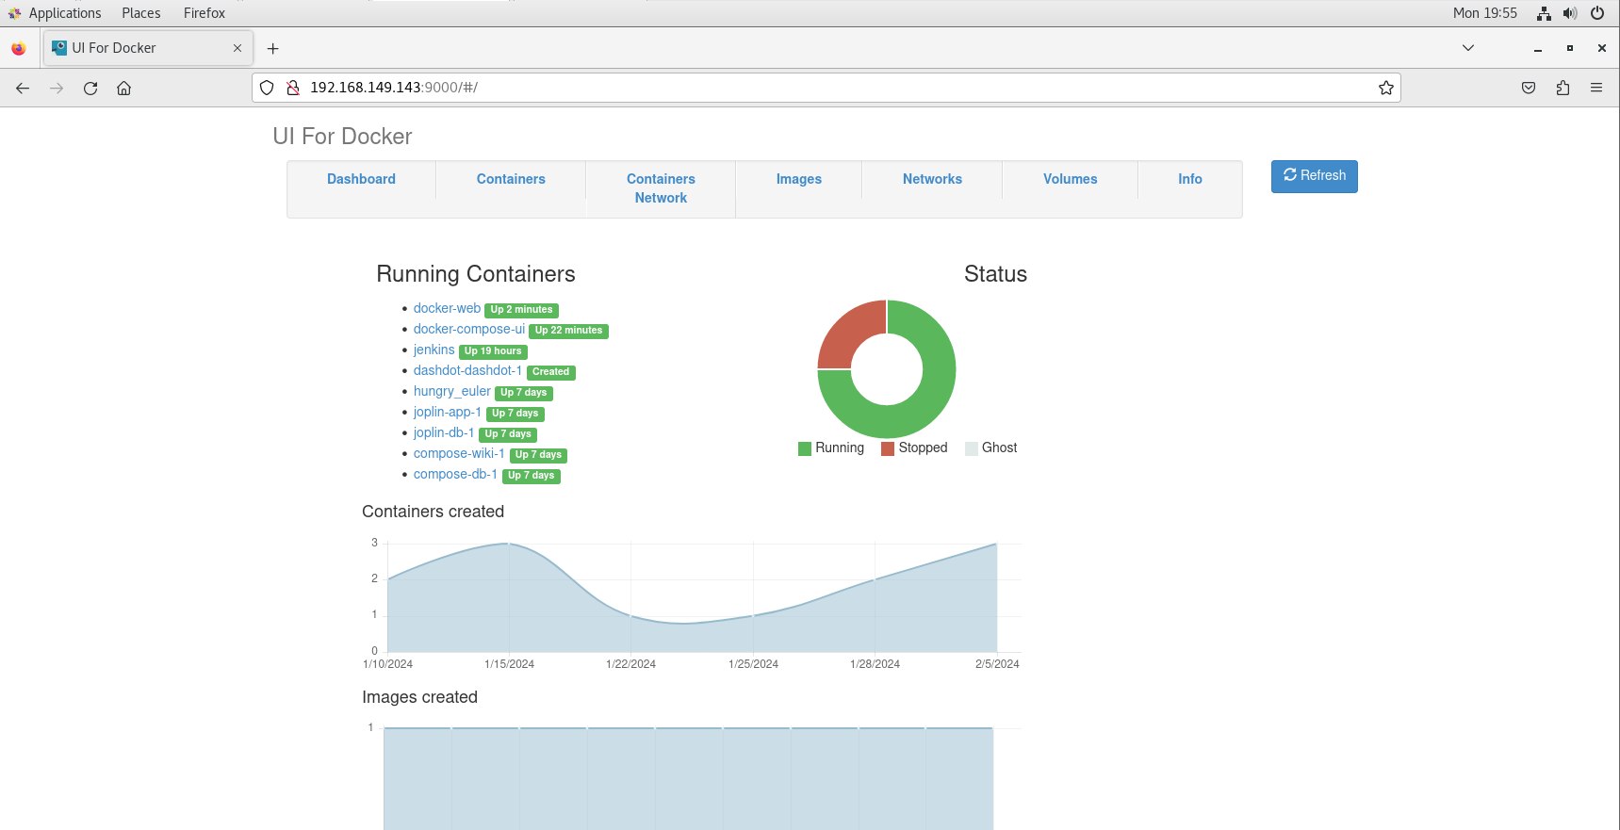Click the address bar URL field
Image resolution: width=1620 pixels, height=830 pixels.
pos(826,88)
